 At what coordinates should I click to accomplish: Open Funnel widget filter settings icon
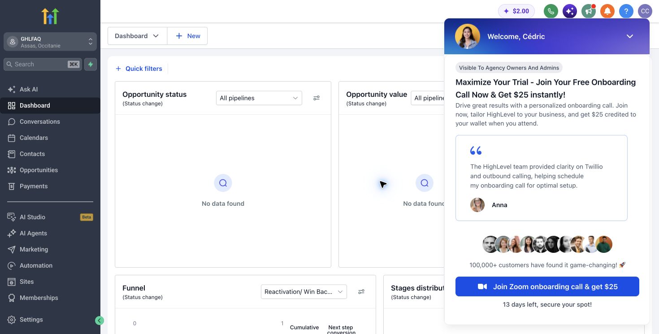tap(361, 291)
